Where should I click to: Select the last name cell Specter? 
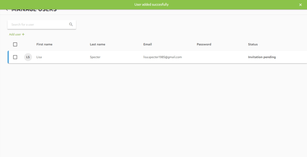(95, 57)
